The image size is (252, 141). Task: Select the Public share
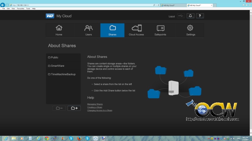(x=63, y=57)
